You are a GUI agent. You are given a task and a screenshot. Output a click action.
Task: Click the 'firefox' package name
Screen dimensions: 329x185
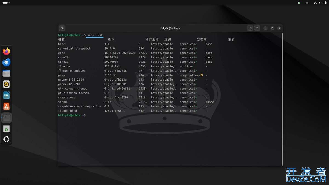click(x=64, y=66)
